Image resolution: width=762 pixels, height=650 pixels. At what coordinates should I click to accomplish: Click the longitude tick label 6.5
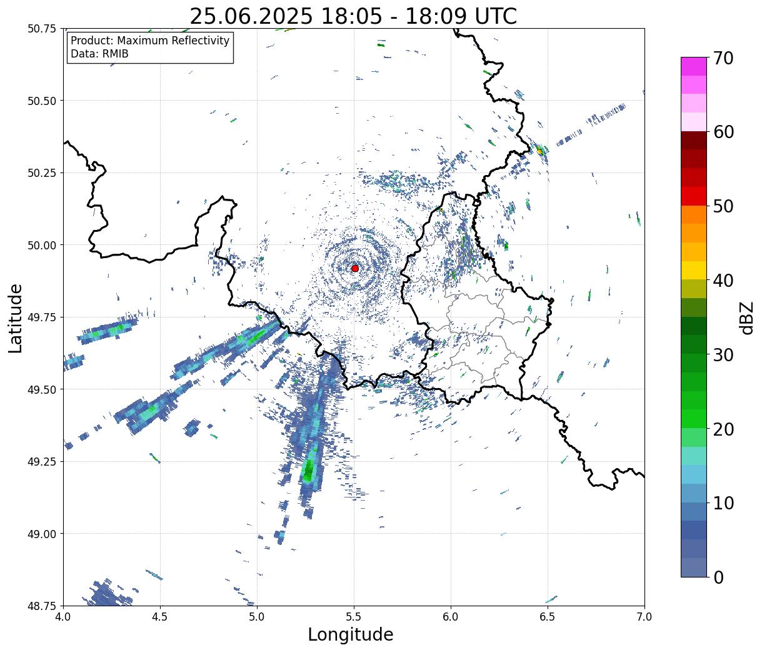(548, 617)
